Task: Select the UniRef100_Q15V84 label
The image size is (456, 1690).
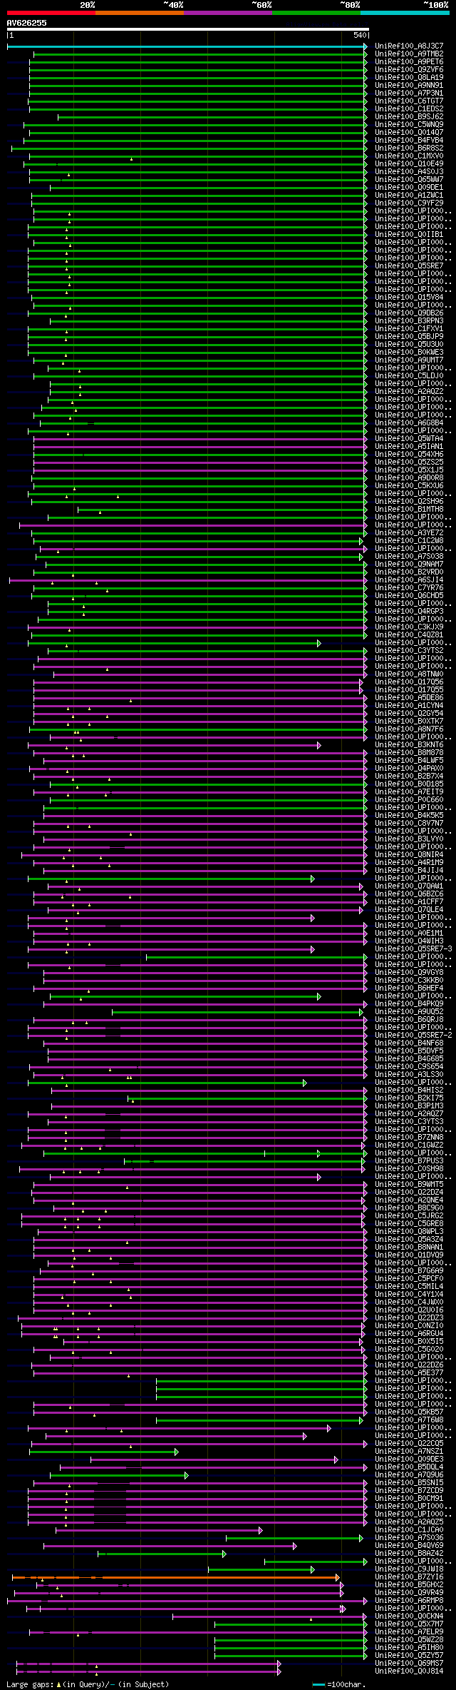Action: (409, 298)
